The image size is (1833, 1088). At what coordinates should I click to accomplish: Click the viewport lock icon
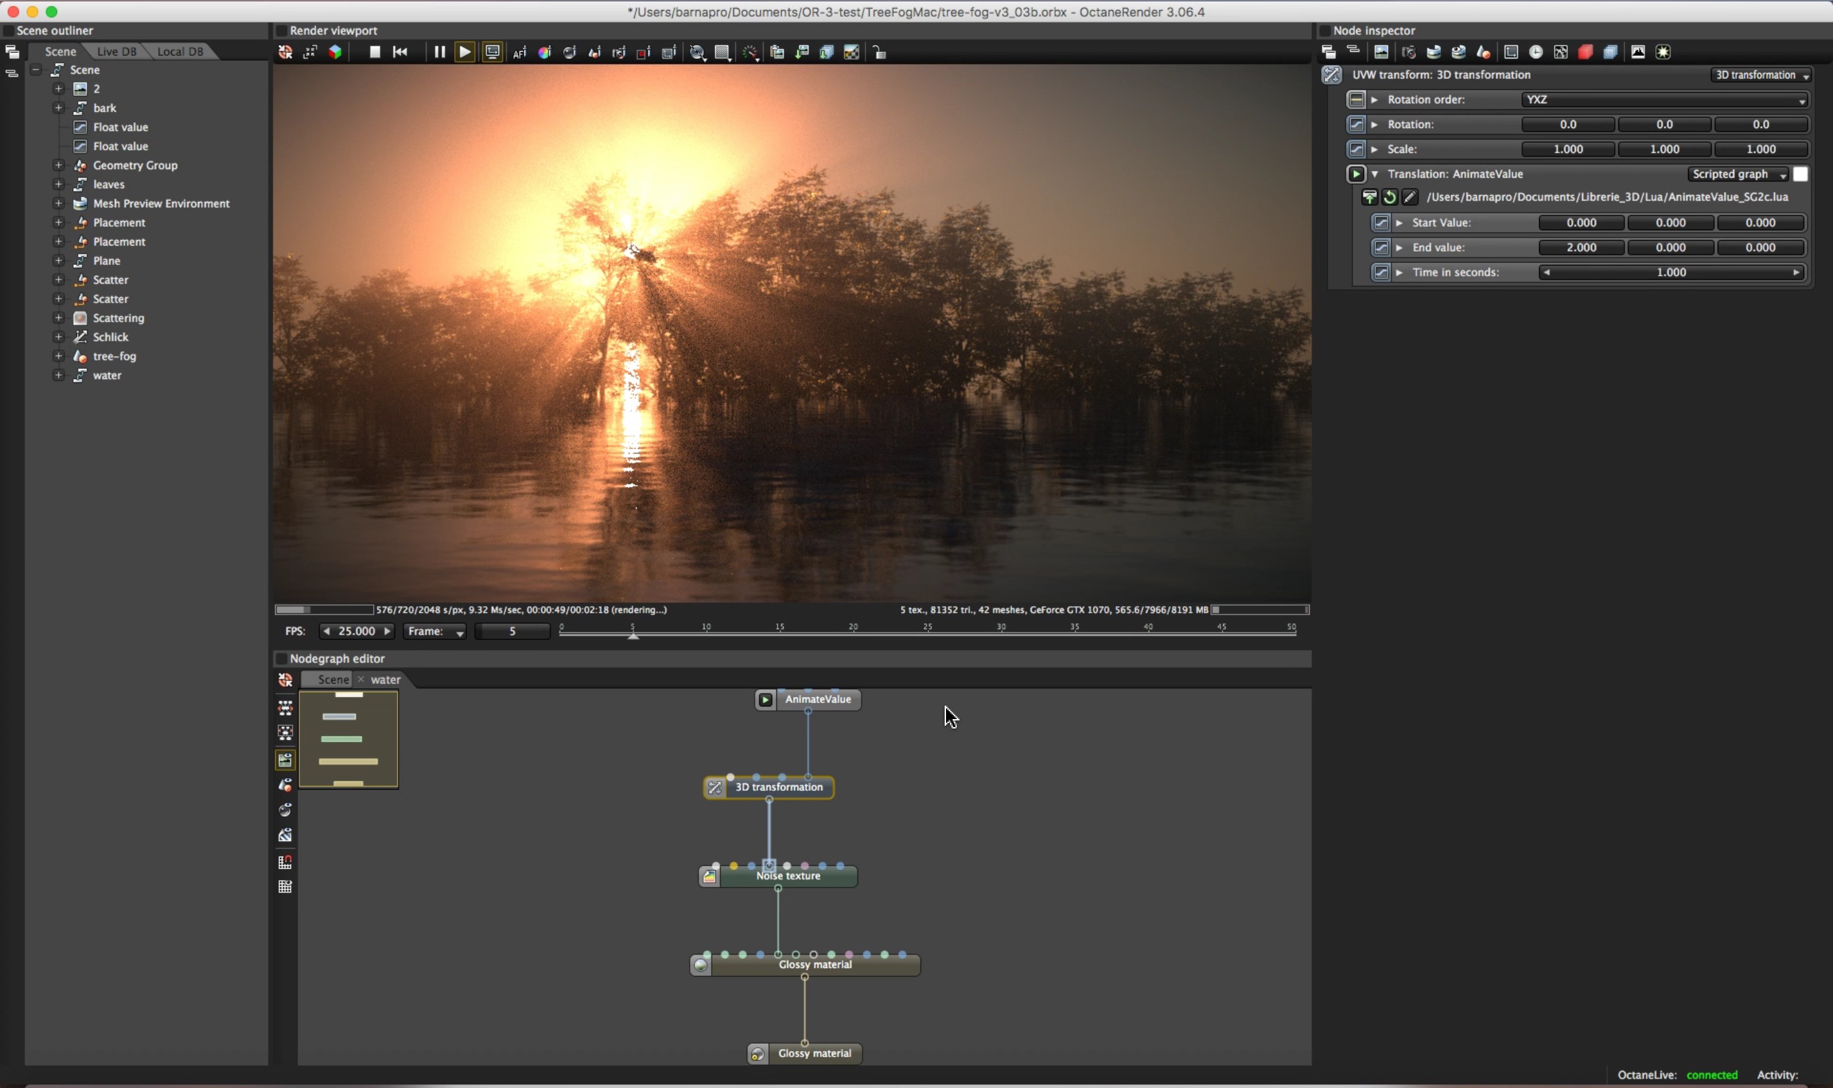tap(879, 53)
